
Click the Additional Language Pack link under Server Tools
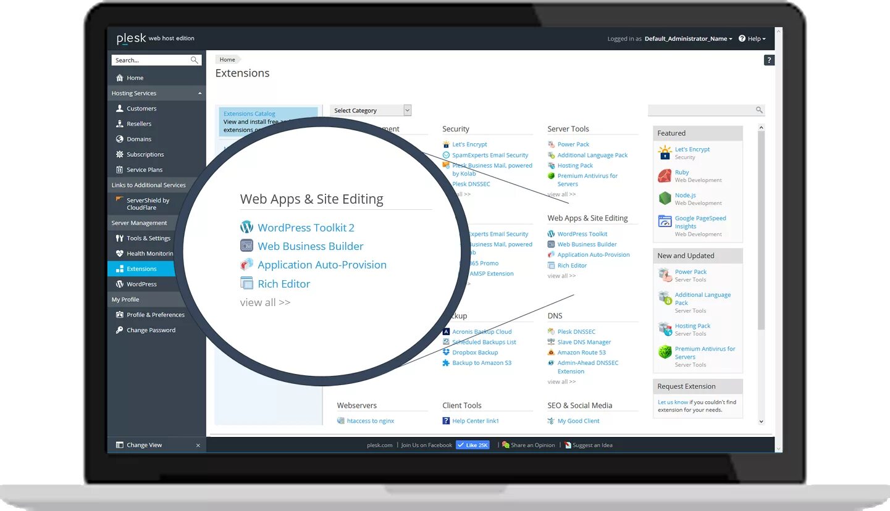(x=592, y=155)
